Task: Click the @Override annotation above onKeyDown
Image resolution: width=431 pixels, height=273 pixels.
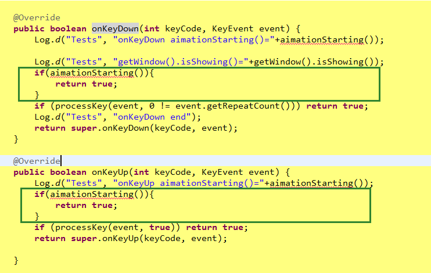Action: [x=37, y=17]
